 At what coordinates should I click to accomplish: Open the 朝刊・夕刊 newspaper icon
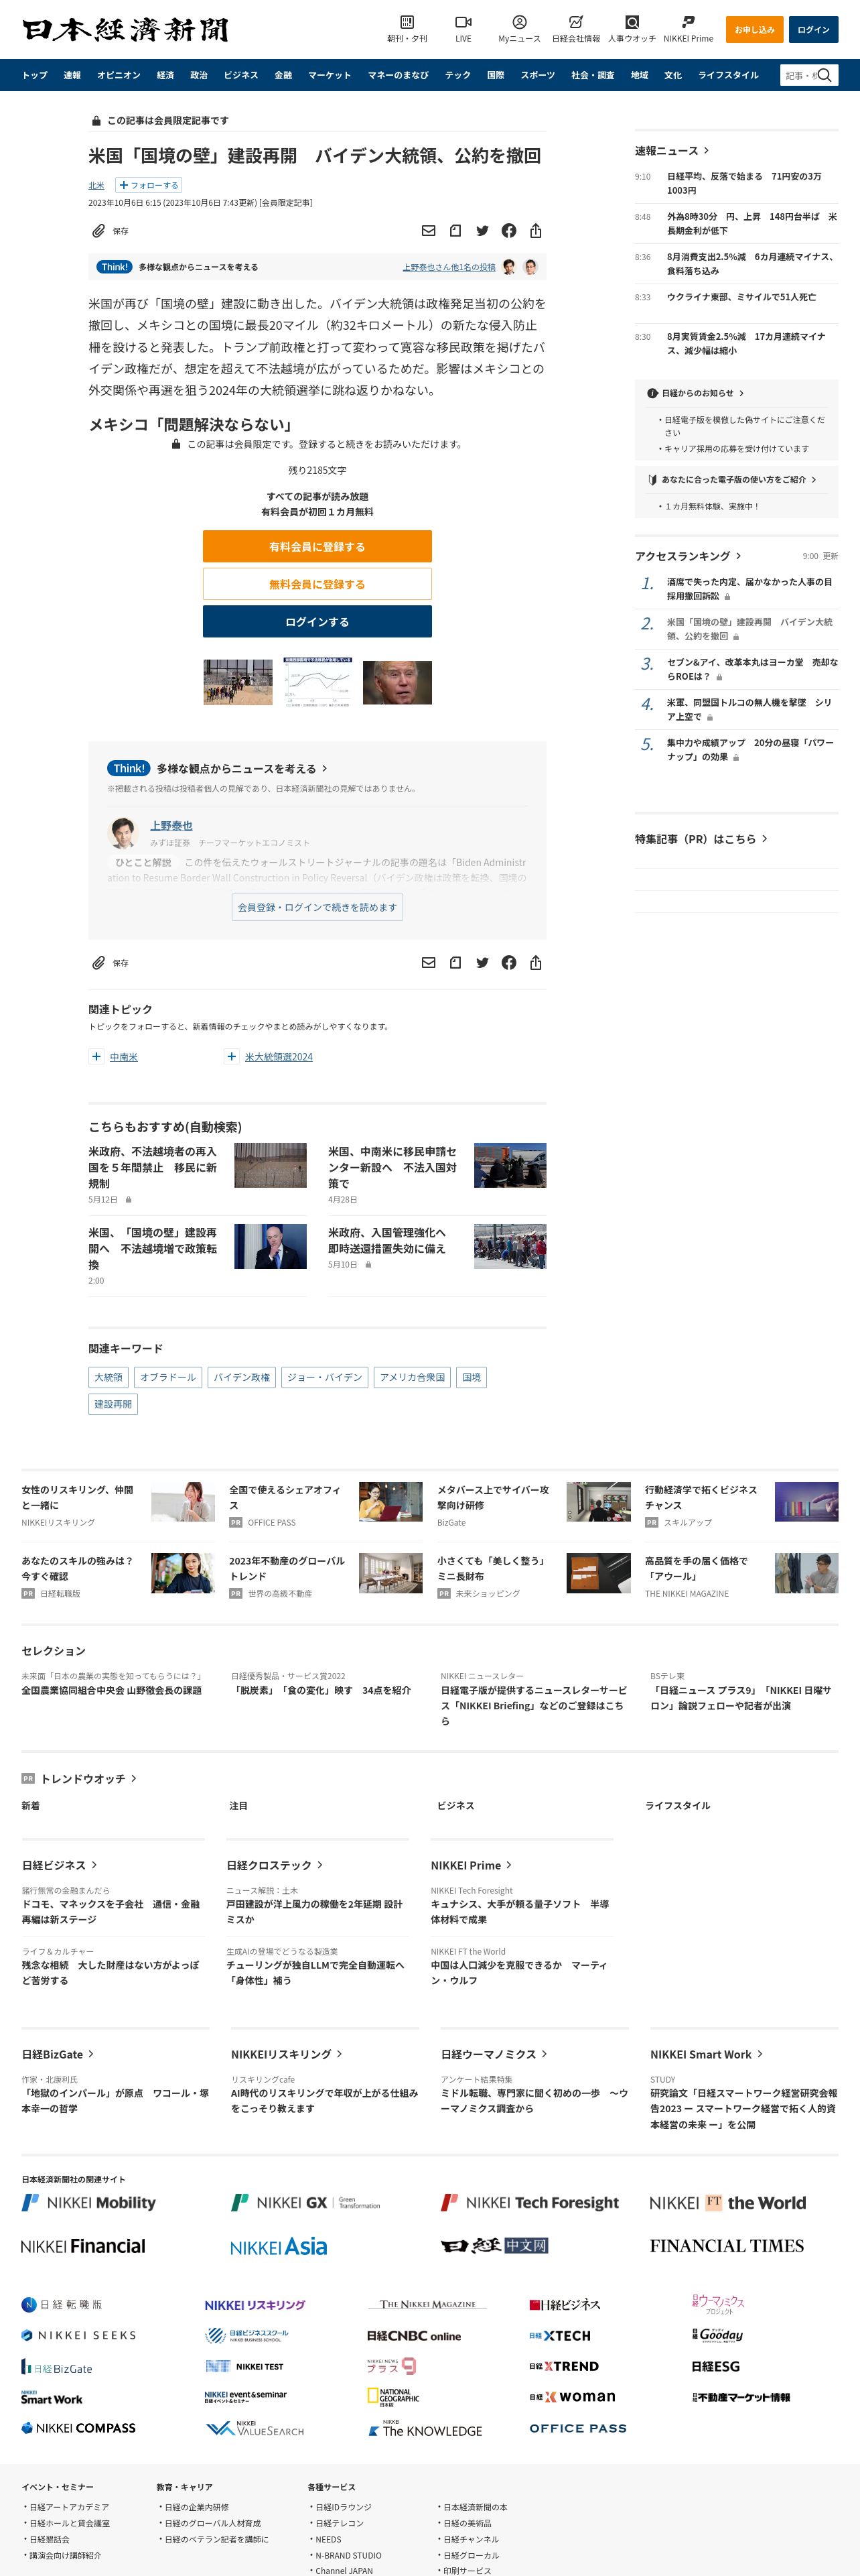point(407,22)
